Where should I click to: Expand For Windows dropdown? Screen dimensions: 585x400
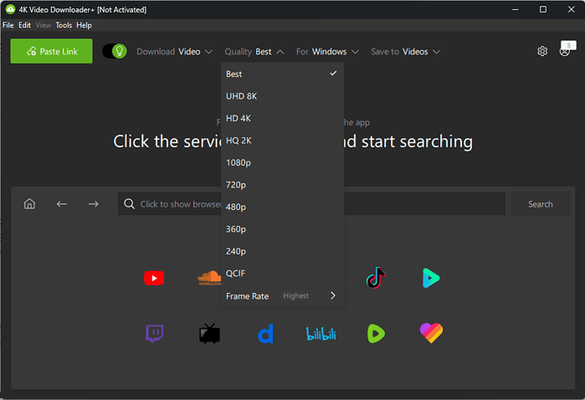click(x=327, y=52)
